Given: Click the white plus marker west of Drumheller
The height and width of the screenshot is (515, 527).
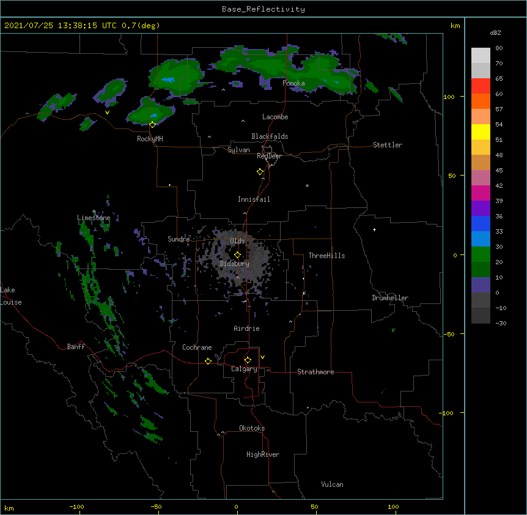Looking at the screenshot, I should point(374,229).
